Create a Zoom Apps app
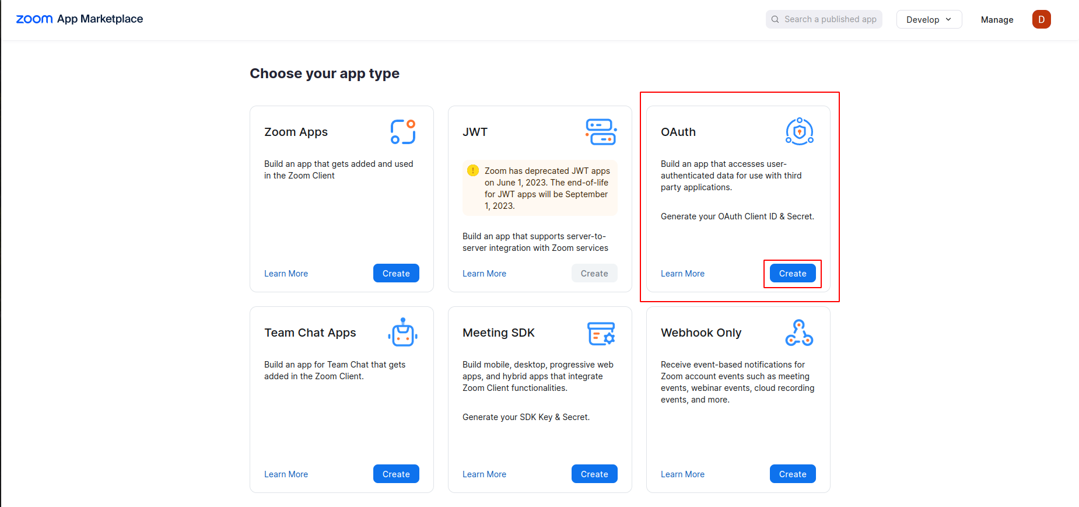 396,274
